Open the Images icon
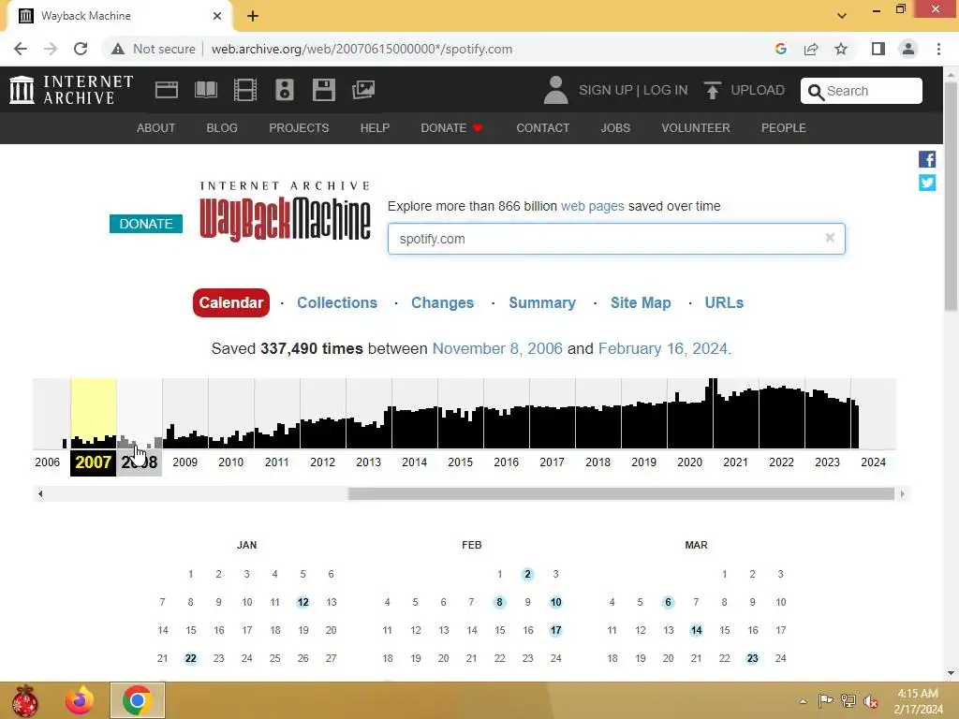The image size is (959, 719). 363,90
